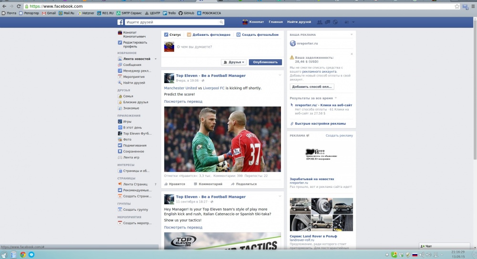Click the Facebook logo icon in header
Image resolution: width=477 pixels, height=259 pixels.
120,22
